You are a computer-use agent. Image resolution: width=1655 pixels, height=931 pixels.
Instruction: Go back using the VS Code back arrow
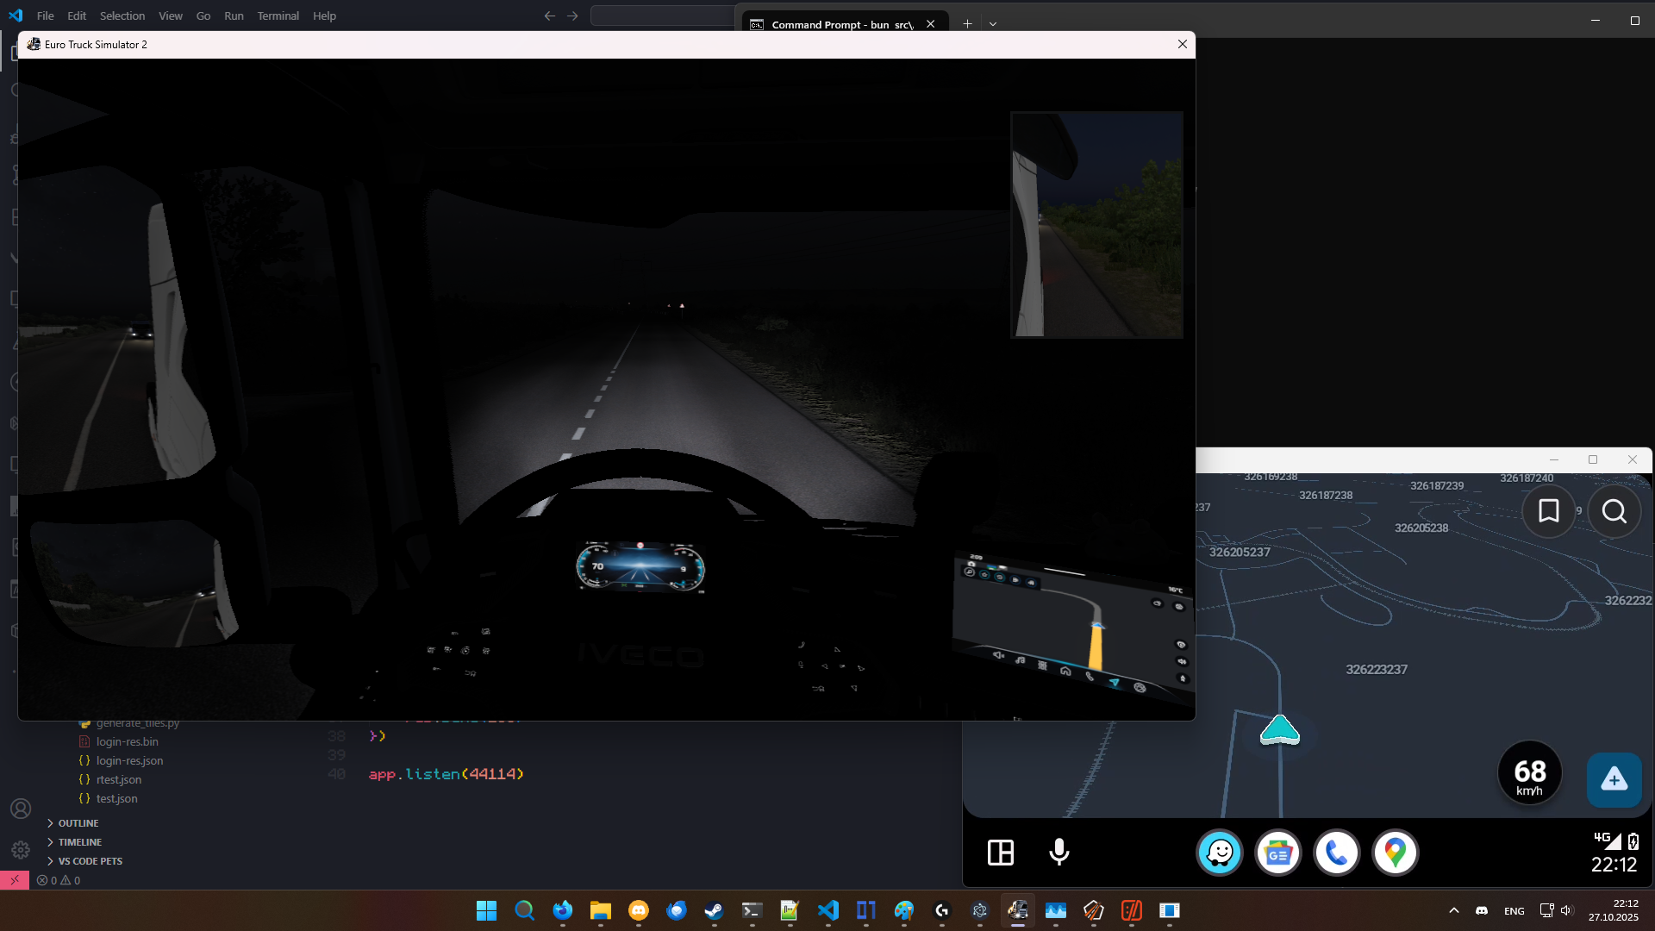[550, 16]
